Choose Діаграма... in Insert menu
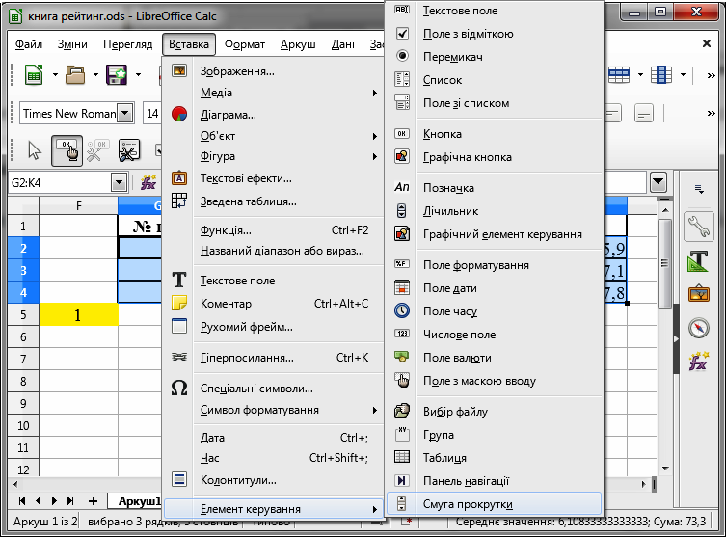This screenshot has height=537, width=726. 274,115
